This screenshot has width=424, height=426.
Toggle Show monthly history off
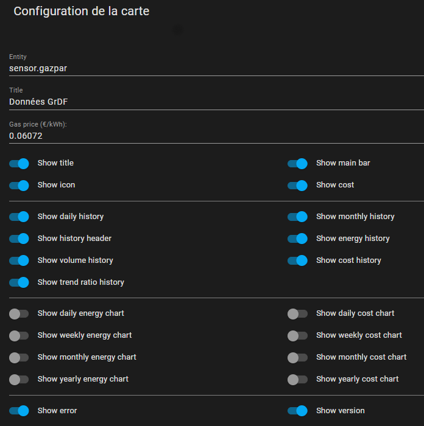point(297,217)
